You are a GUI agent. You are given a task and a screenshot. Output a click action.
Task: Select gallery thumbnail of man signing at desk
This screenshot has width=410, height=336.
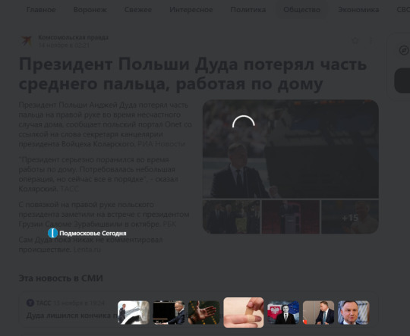[169, 312]
